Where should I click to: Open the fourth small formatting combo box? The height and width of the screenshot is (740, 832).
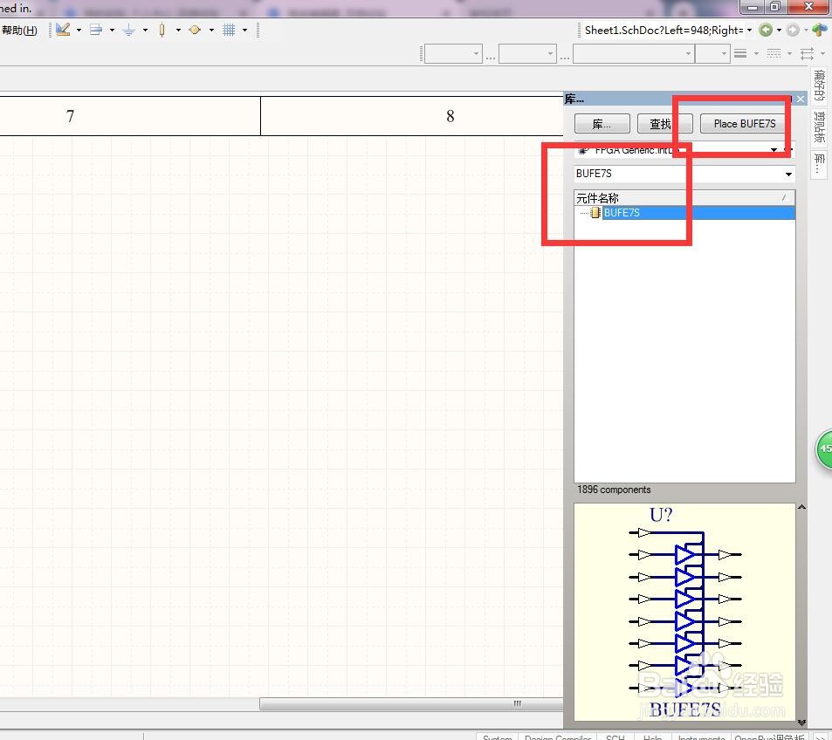click(x=712, y=53)
